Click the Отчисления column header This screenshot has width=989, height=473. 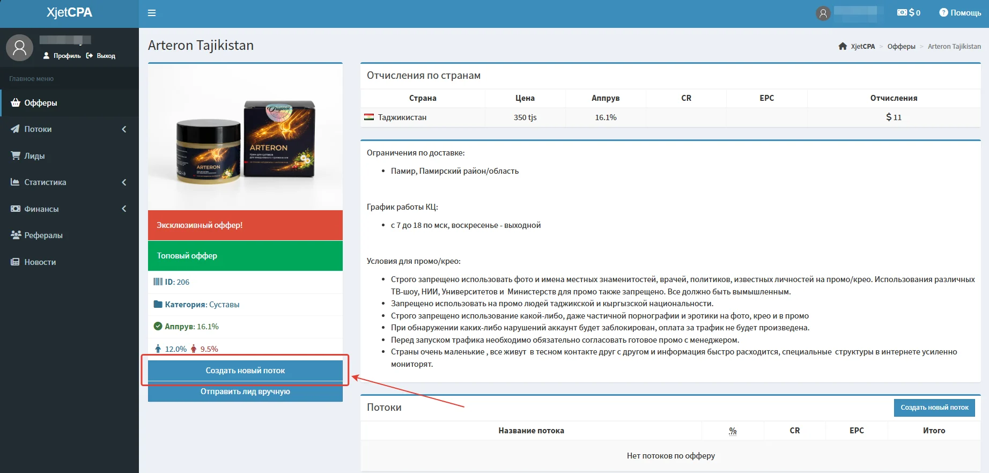(x=894, y=98)
